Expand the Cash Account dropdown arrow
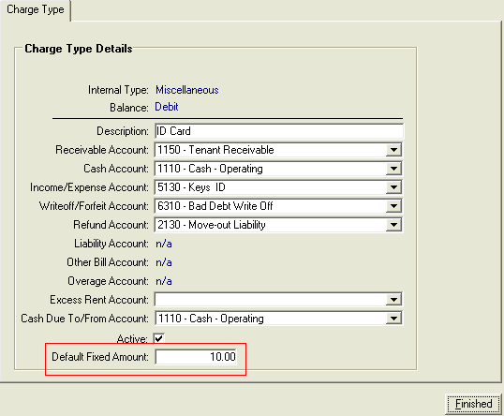 [393, 169]
